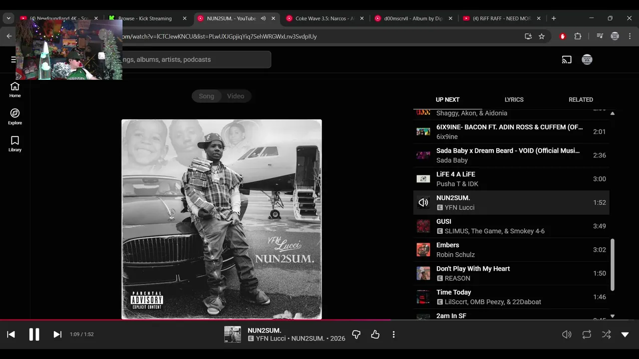Screen dimensions: 639x359
Task: Open the Extensions puzzle menu
Action: pos(578,36)
